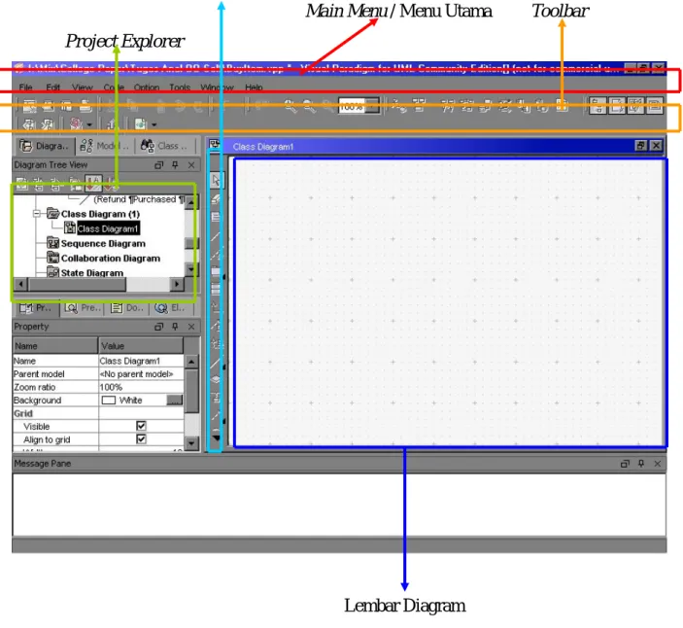Pin the Diagram Tree View panel
This screenshot has width=683, height=628.
pos(175,164)
